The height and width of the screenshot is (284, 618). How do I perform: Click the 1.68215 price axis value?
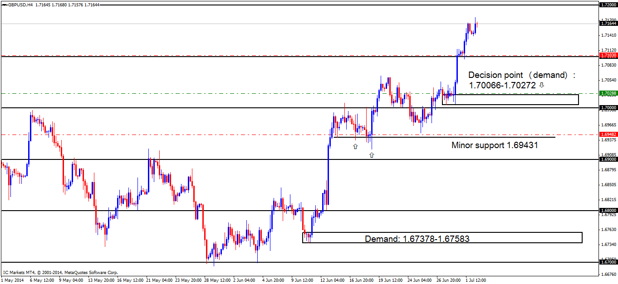[x=608, y=200]
